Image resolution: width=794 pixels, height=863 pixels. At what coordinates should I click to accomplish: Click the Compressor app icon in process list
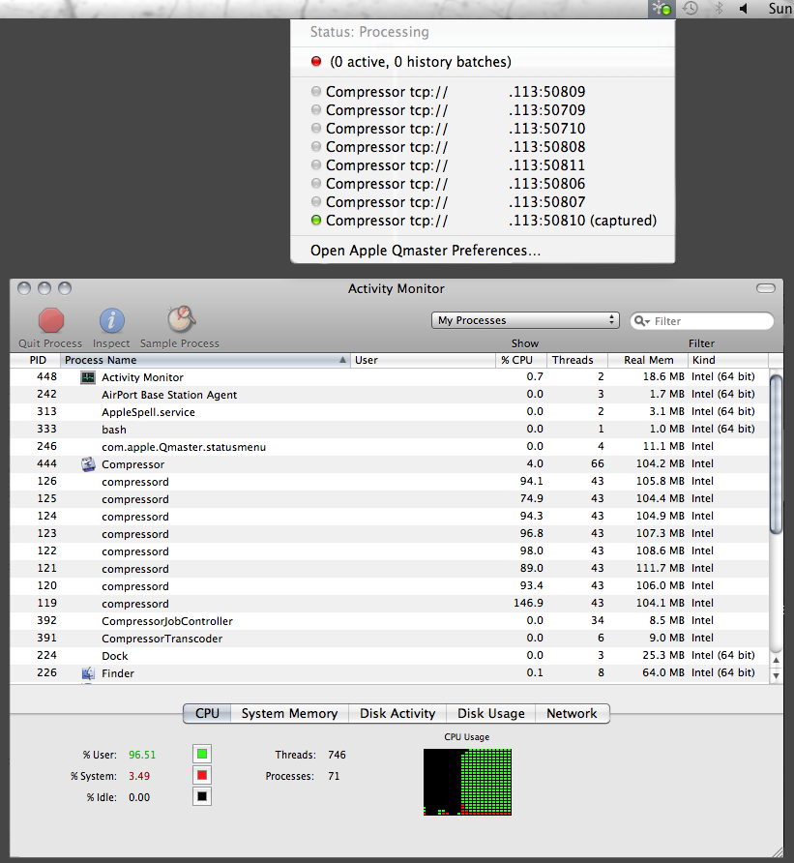tap(88, 464)
